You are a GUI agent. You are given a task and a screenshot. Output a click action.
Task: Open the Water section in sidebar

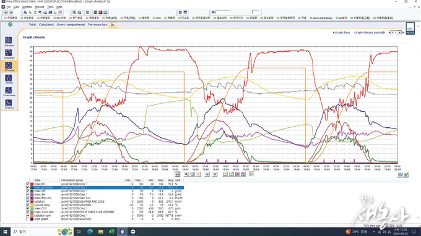9,79
